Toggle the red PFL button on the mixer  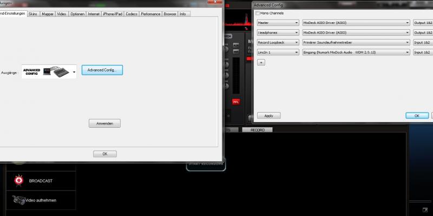[x=235, y=102]
